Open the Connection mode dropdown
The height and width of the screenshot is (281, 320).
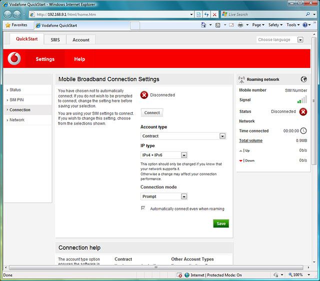pos(184,196)
